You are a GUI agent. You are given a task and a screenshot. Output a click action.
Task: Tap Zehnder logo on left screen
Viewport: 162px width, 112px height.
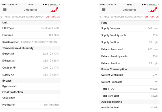point(54,10)
